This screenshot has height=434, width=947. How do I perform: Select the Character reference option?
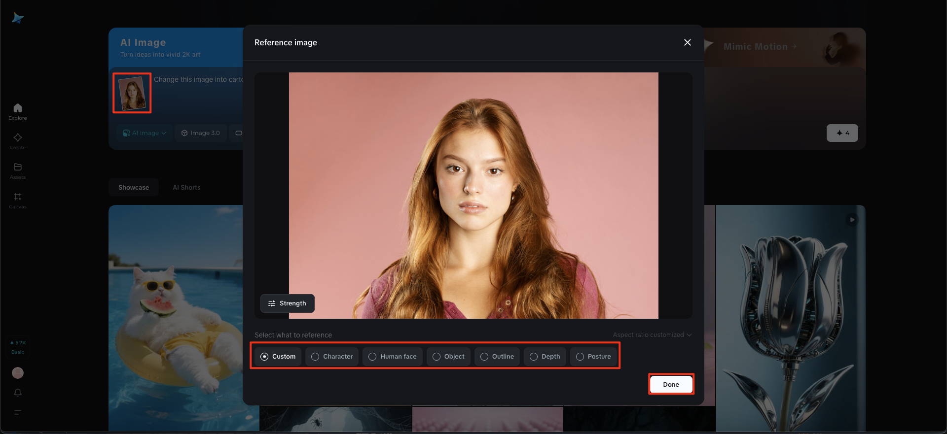(332, 357)
